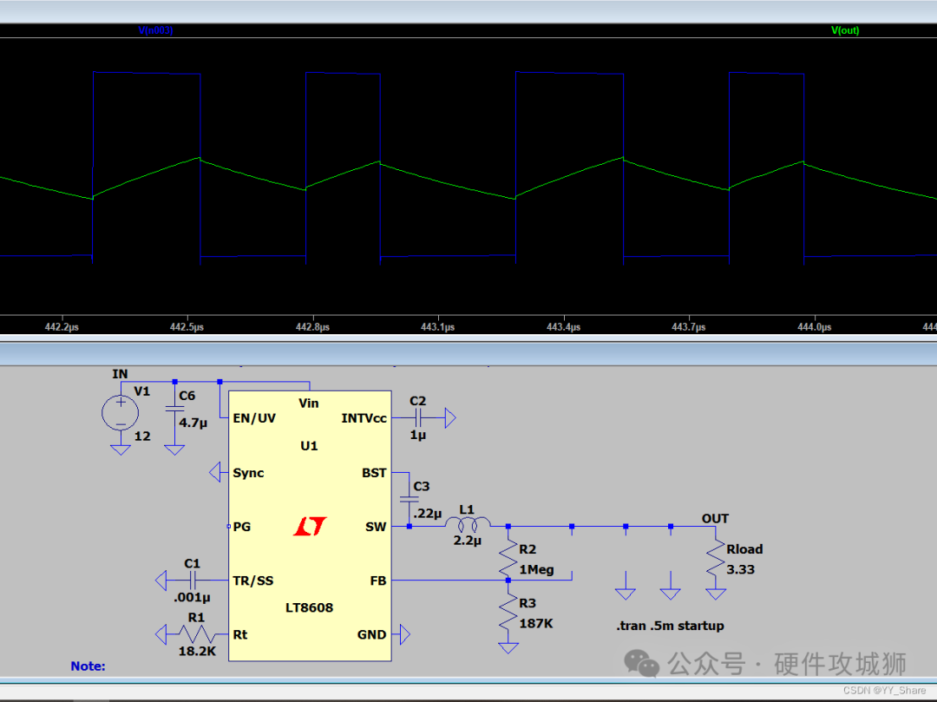Select the C2 capacitor symbol
The height and width of the screenshot is (702, 937).
coord(419,418)
